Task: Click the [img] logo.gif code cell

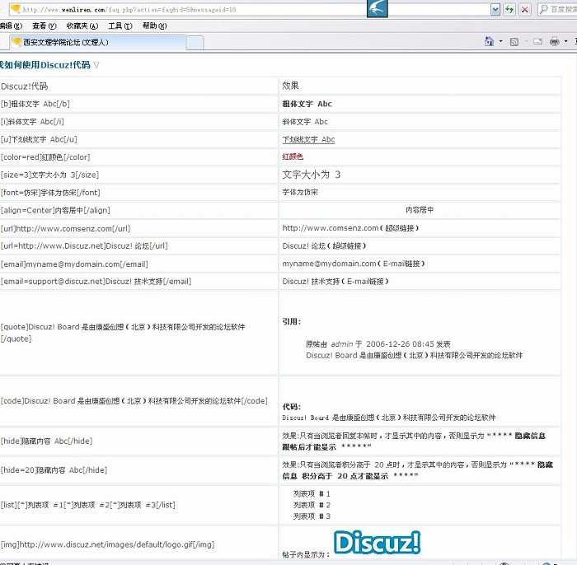Action: tap(138, 543)
